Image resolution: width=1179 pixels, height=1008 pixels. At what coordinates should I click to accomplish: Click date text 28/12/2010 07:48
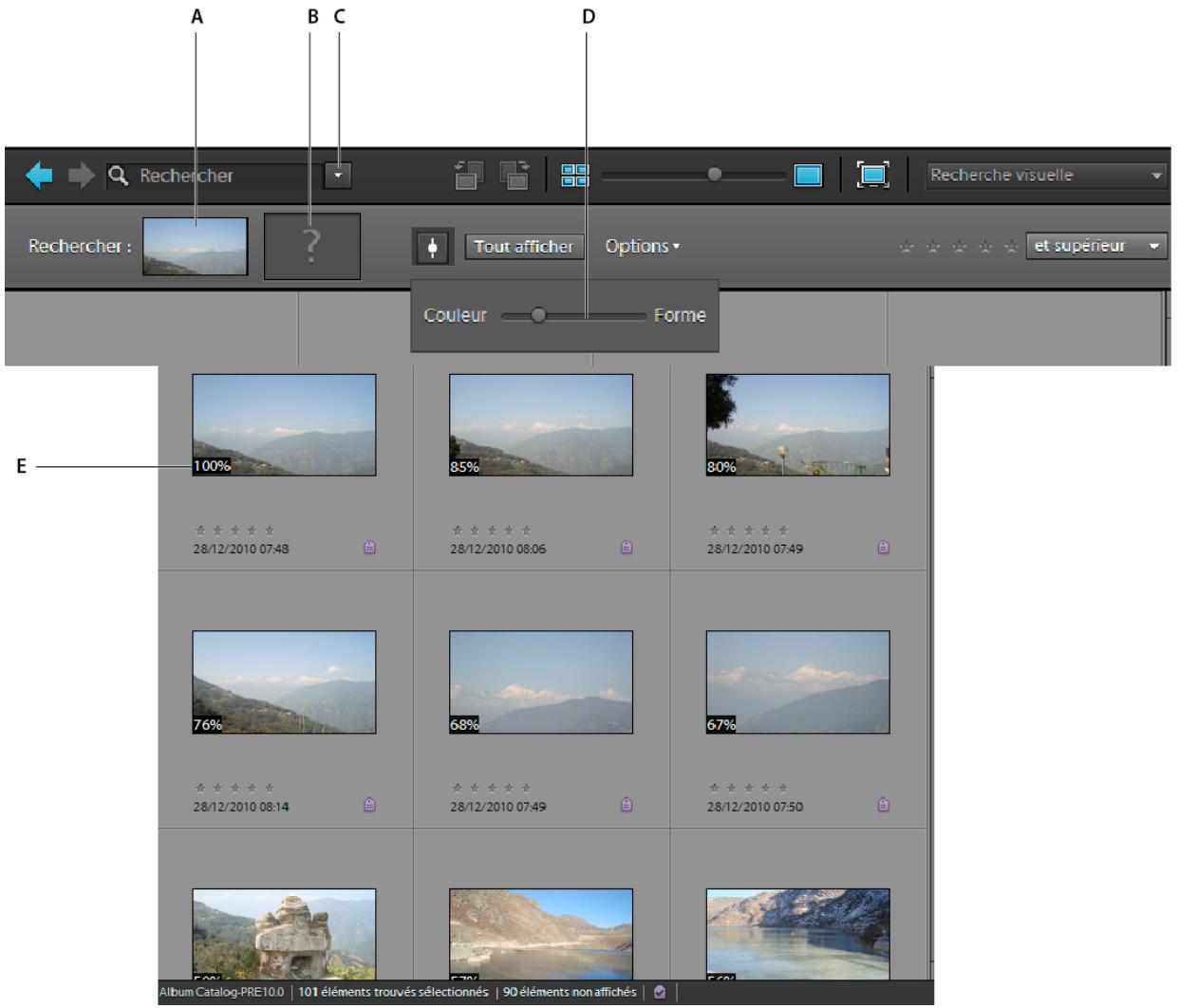coord(242,549)
